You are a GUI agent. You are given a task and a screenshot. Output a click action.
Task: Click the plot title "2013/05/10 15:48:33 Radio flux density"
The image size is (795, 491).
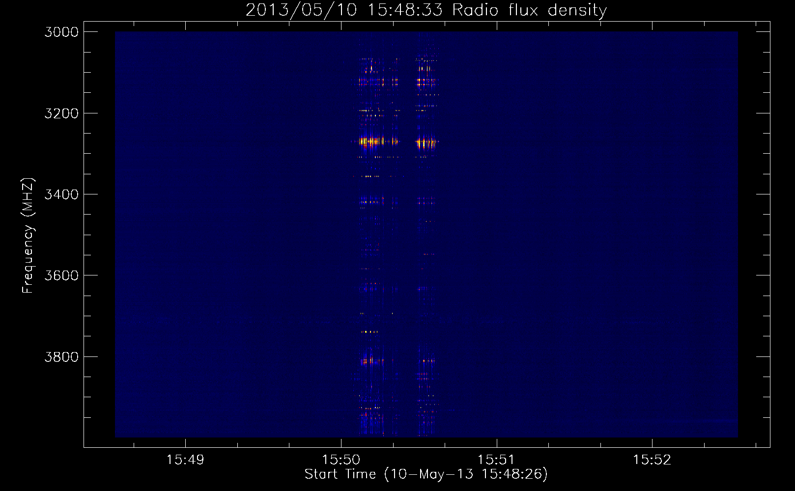[426, 10]
